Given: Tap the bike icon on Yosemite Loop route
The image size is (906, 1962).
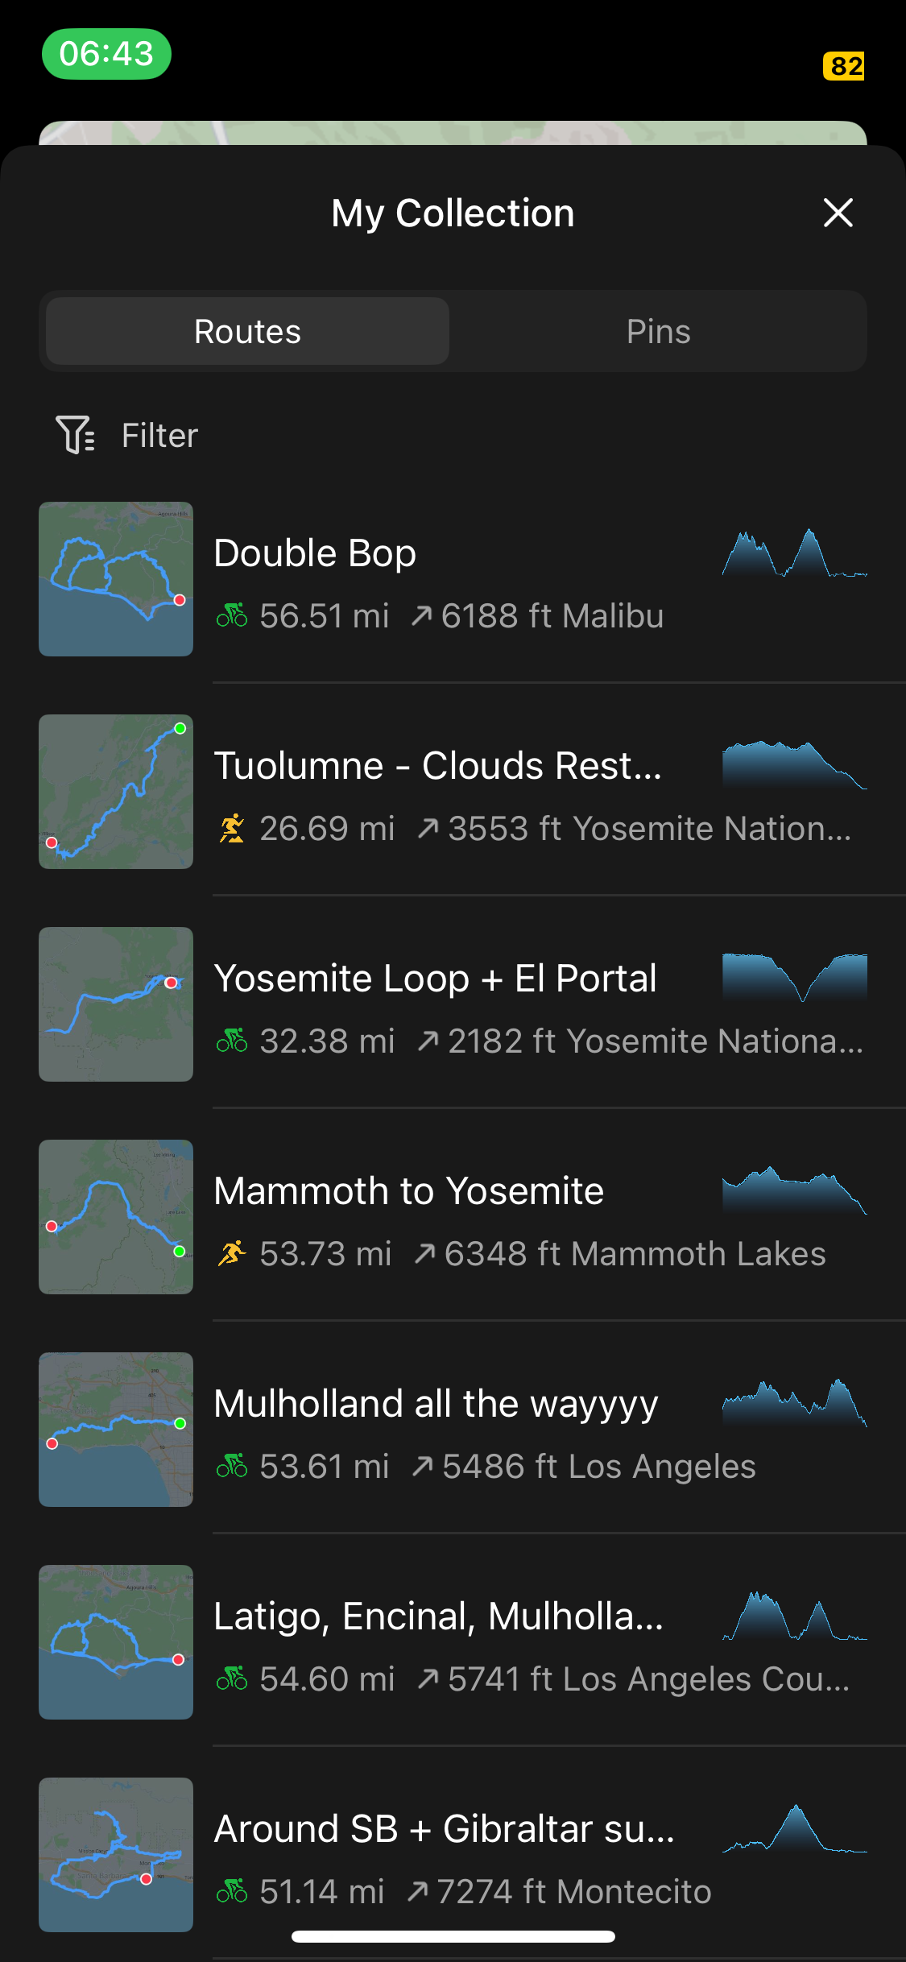Looking at the screenshot, I should click(232, 1041).
